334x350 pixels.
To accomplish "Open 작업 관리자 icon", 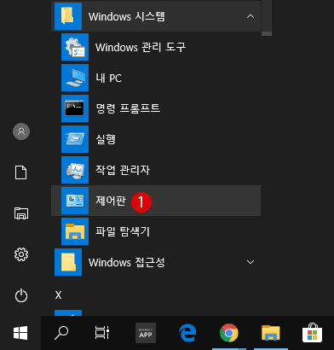I will pyautogui.click(x=75, y=170).
